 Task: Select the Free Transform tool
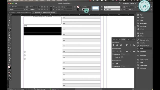coord(9,47)
